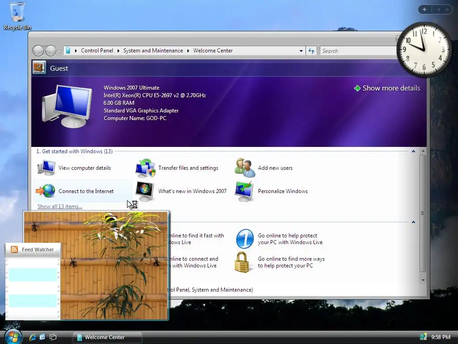The image size is (458, 344).
Task: Open the address bar history dropdown
Action: tap(301, 51)
